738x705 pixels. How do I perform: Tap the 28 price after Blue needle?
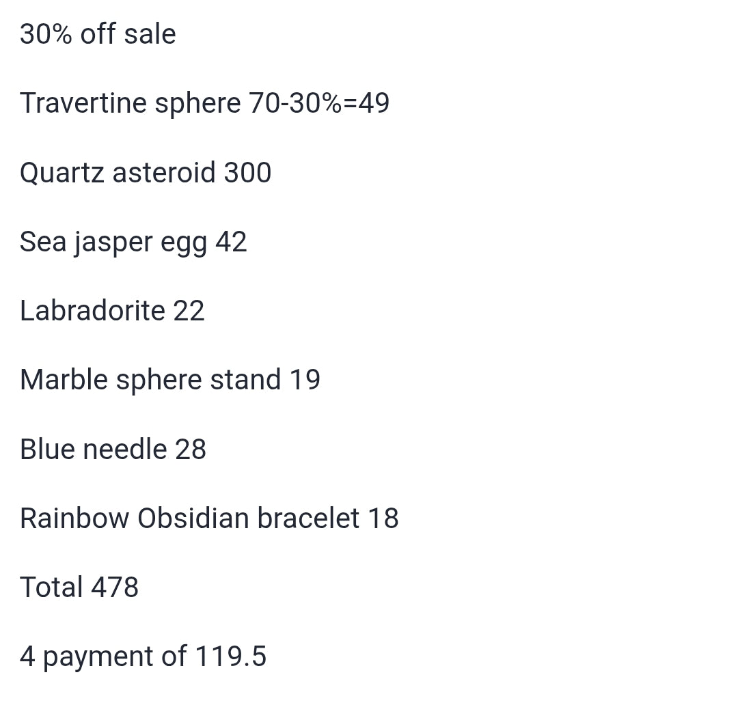coord(191,450)
